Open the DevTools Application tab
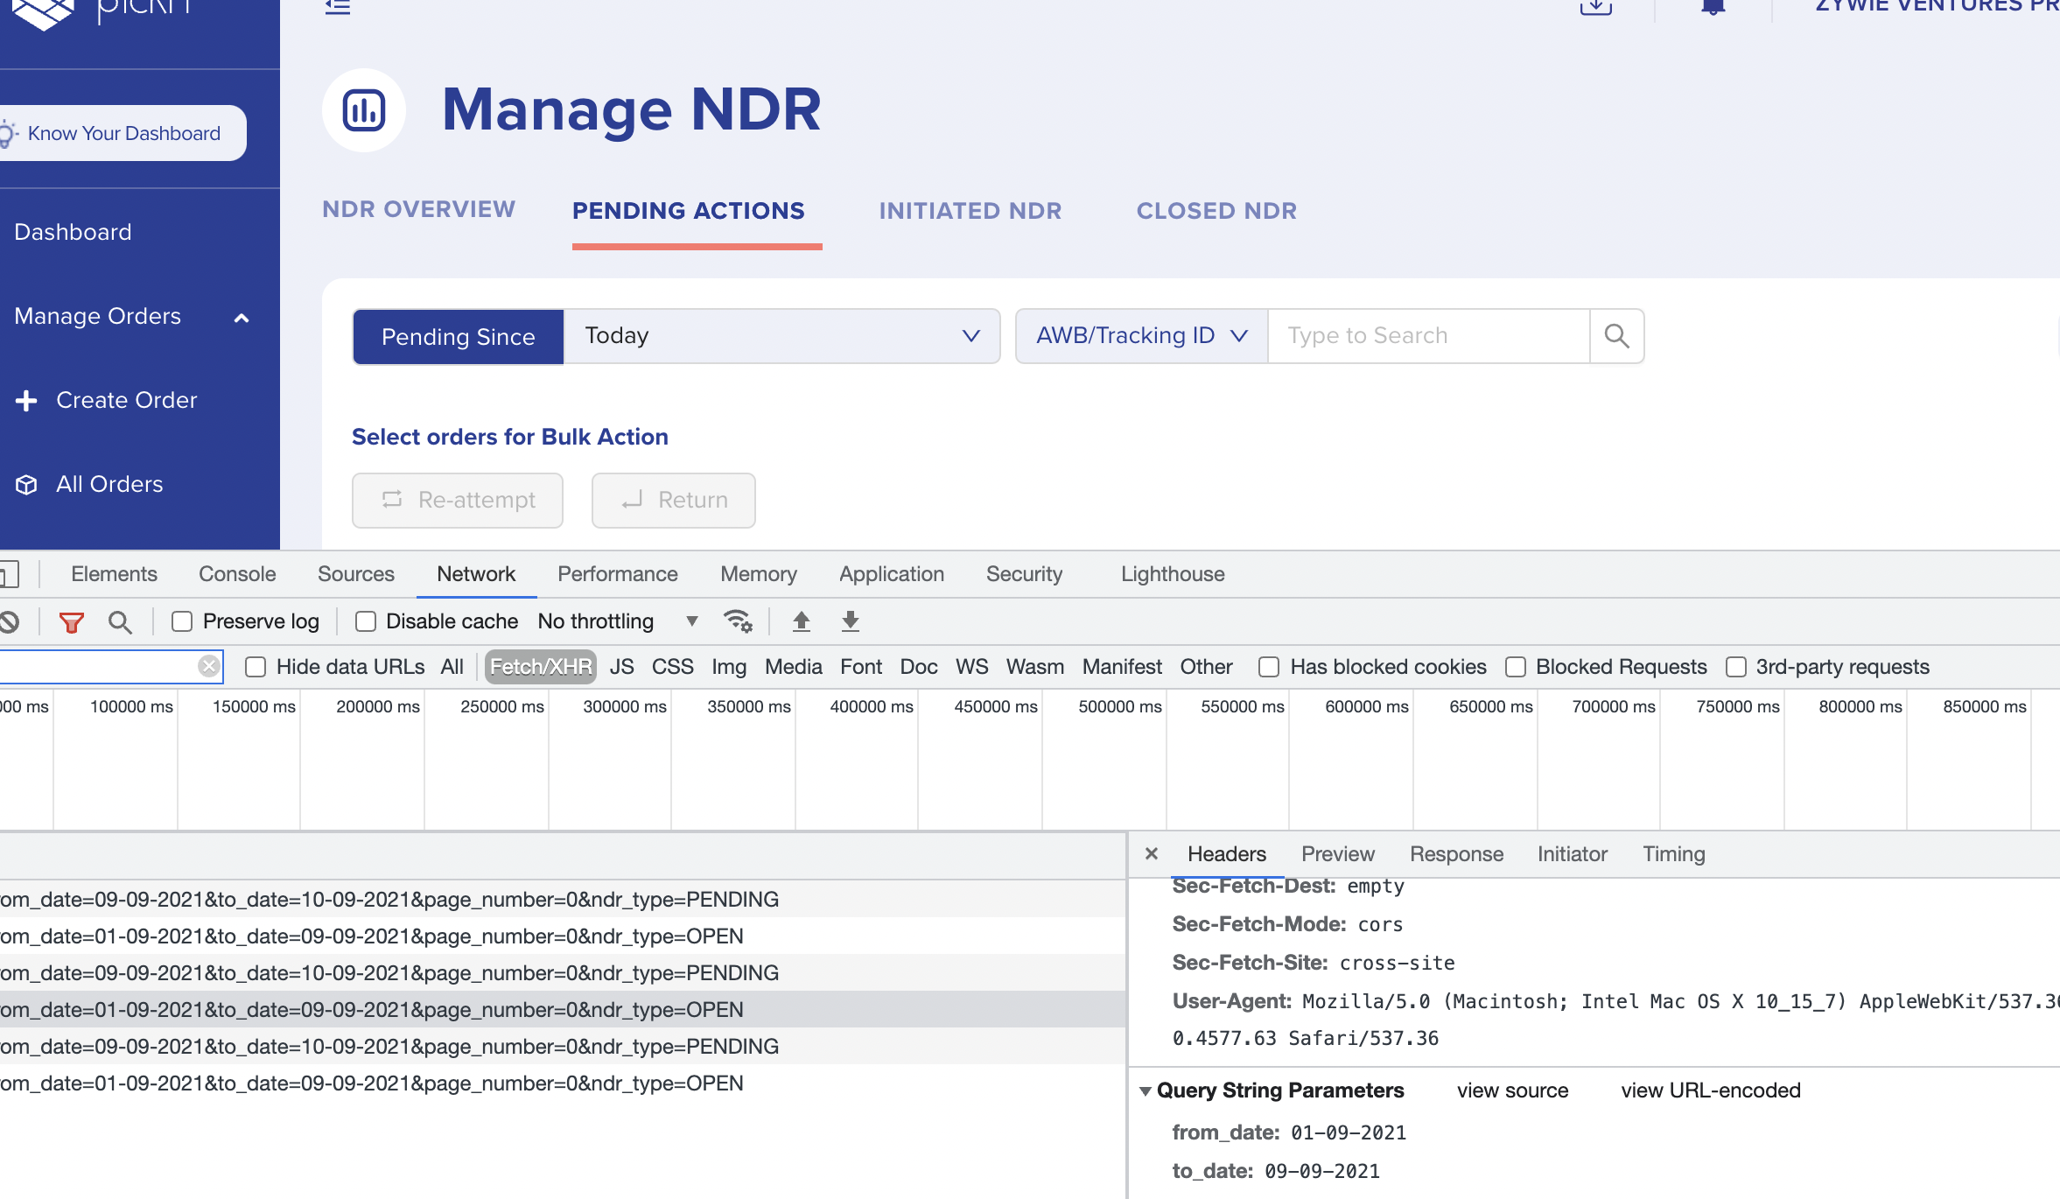2060x1199 pixels. pyautogui.click(x=892, y=574)
